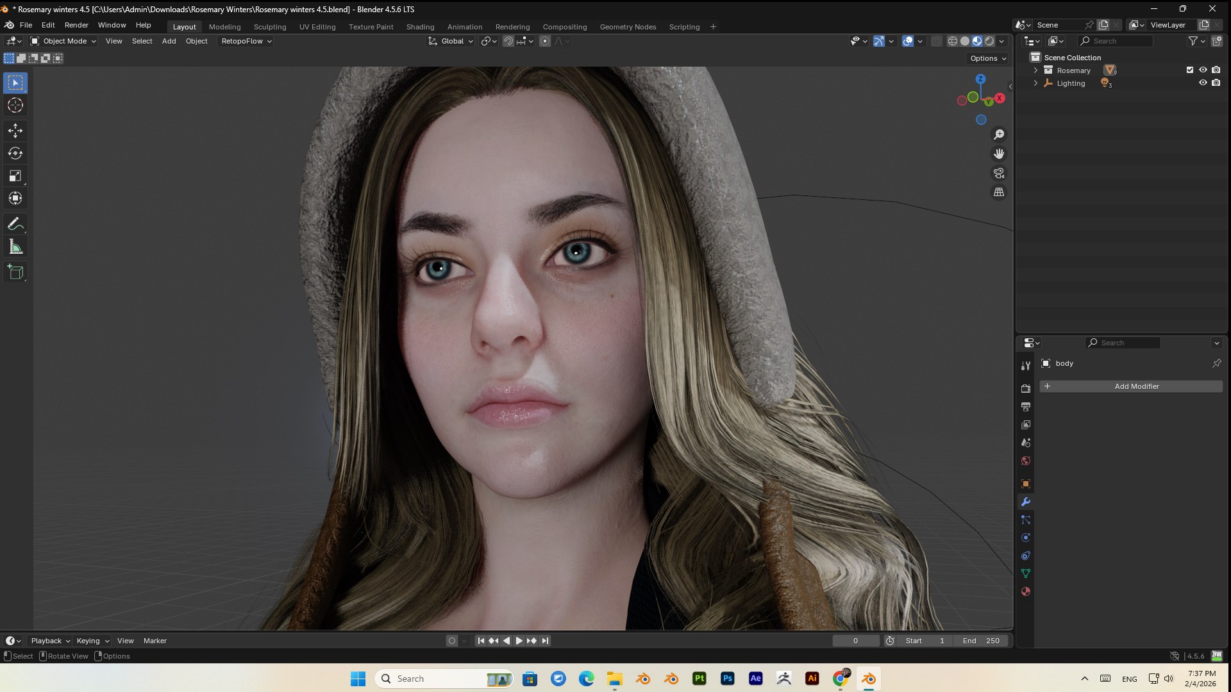Activate the 3D Cursor tool
The width and height of the screenshot is (1231, 692).
click(x=15, y=105)
